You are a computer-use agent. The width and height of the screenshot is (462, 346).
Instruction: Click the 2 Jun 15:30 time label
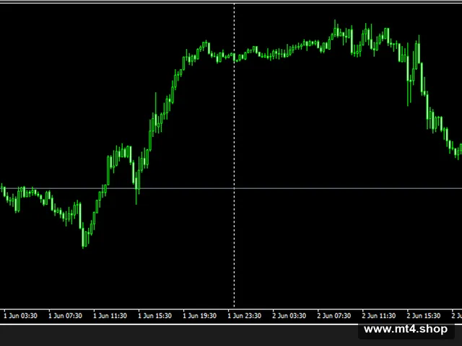coord(424,316)
